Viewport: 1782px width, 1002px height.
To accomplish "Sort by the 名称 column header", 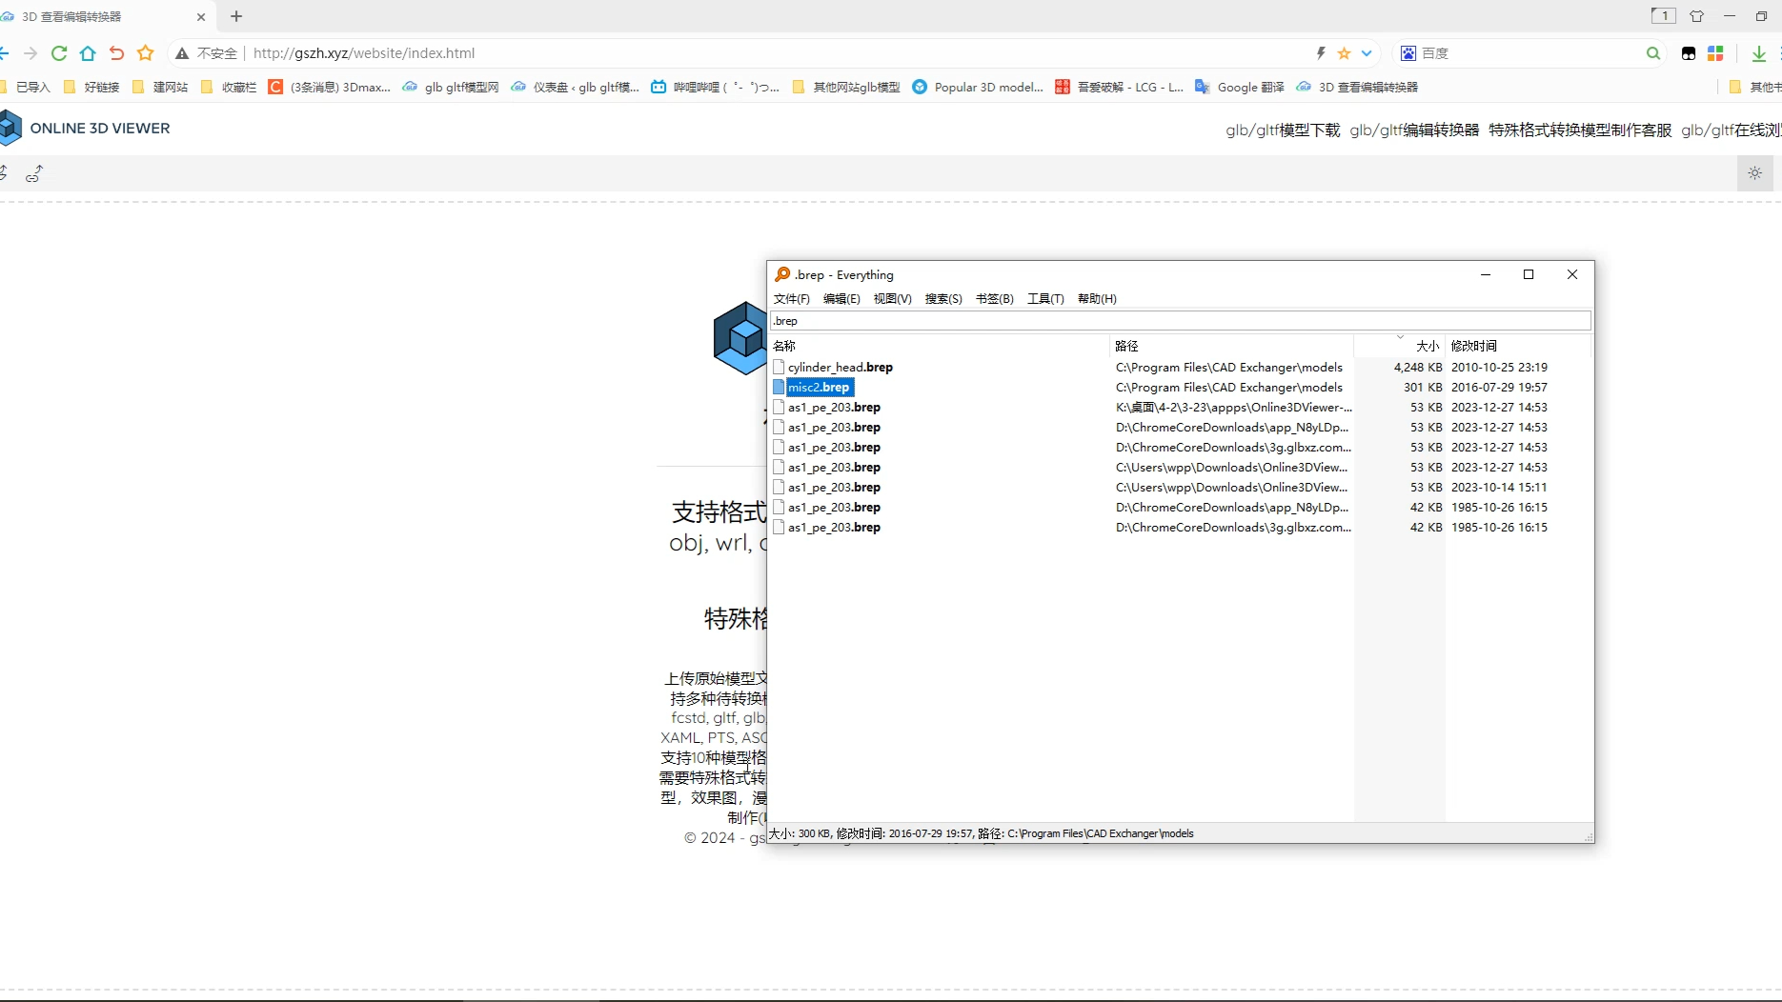I will coord(940,346).
